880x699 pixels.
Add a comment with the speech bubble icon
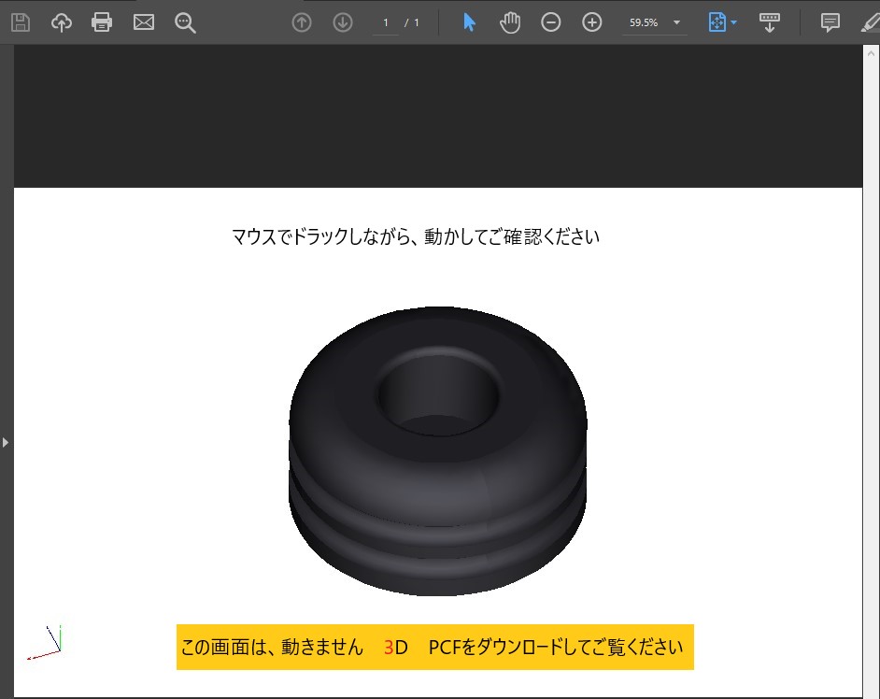pos(830,22)
